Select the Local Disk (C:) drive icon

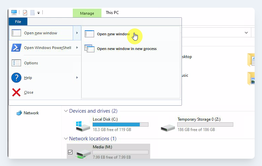point(83,126)
